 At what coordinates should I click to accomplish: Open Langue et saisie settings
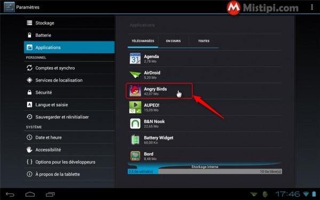(69, 105)
